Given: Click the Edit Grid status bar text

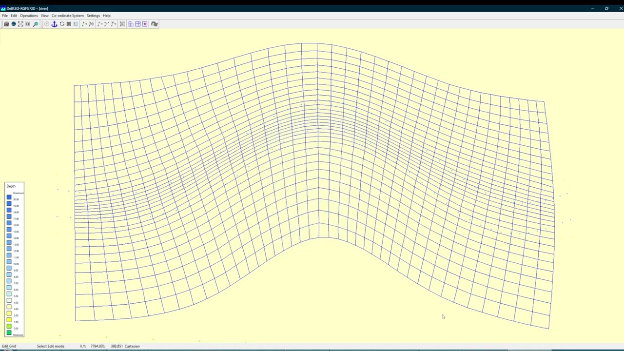Looking at the screenshot, I should (9, 346).
